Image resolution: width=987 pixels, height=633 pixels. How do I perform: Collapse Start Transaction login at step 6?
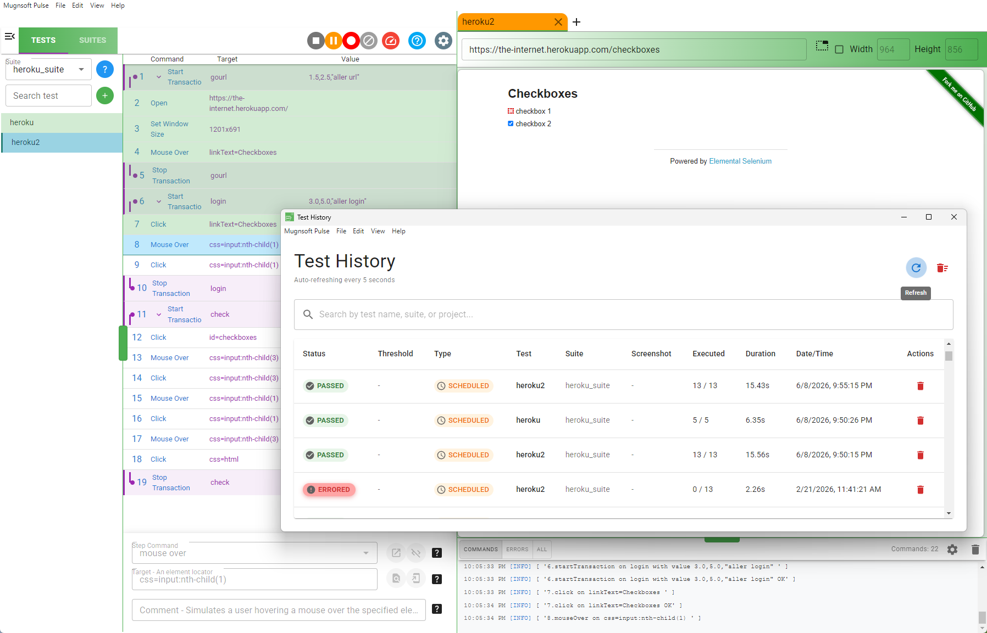[159, 201]
